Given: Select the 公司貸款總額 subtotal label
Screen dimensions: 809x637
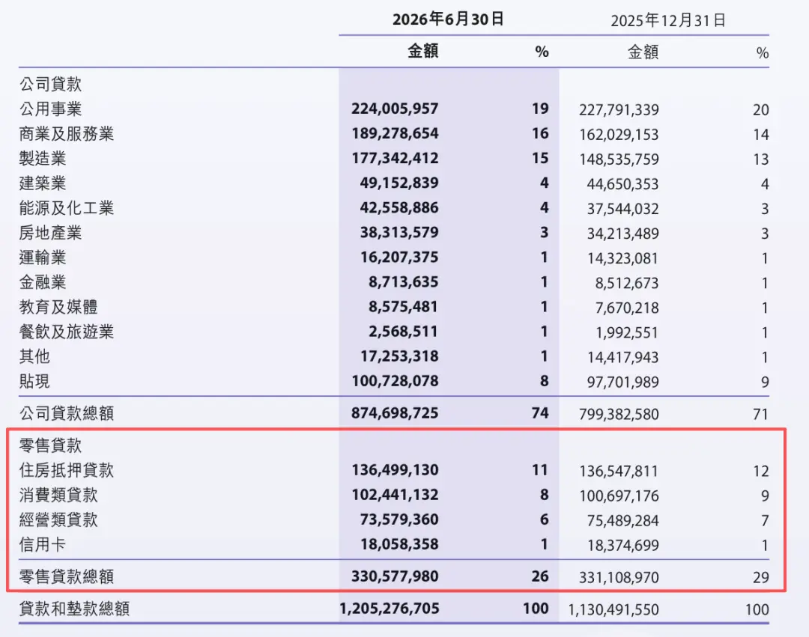Looking at the screenshot, I should (67, 412).
